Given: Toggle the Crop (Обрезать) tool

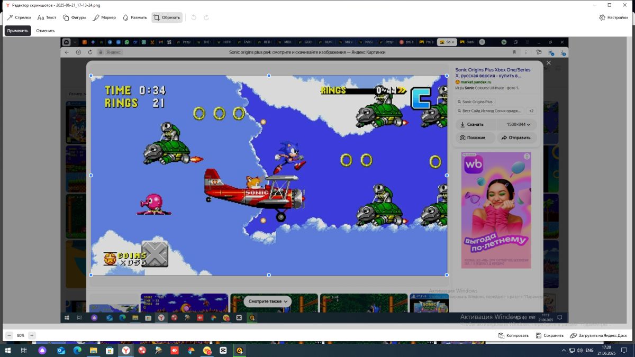Looking at the screenshot, I should (x=167, y=17).
